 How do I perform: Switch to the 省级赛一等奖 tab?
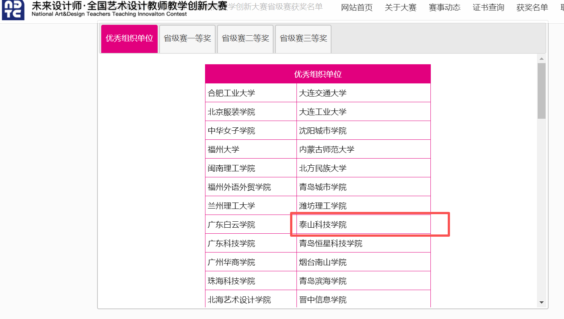point(187,39)
